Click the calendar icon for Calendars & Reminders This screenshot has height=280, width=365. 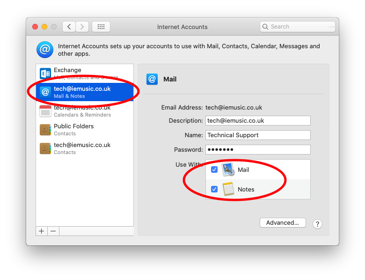(45, 111)
